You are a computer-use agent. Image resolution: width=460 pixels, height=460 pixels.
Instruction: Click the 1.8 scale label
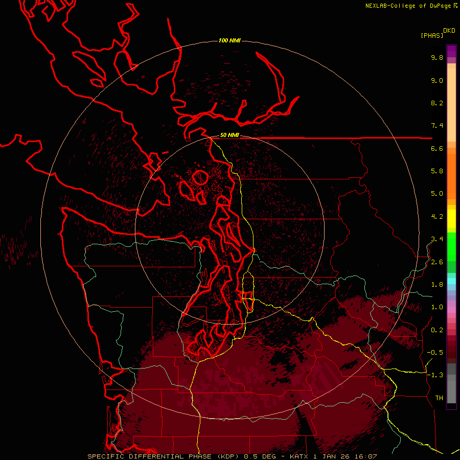coord(437,285)
